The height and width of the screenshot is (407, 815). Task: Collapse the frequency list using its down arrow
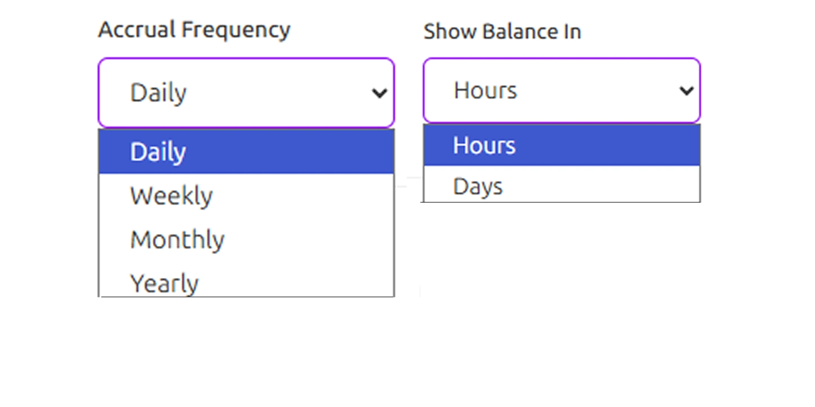pos(380,93)
